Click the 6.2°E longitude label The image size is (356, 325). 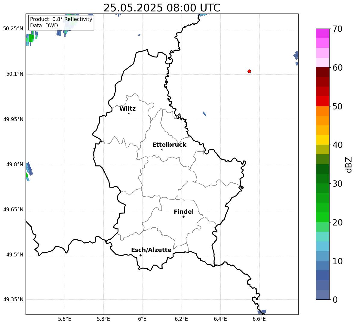point(181,319)
